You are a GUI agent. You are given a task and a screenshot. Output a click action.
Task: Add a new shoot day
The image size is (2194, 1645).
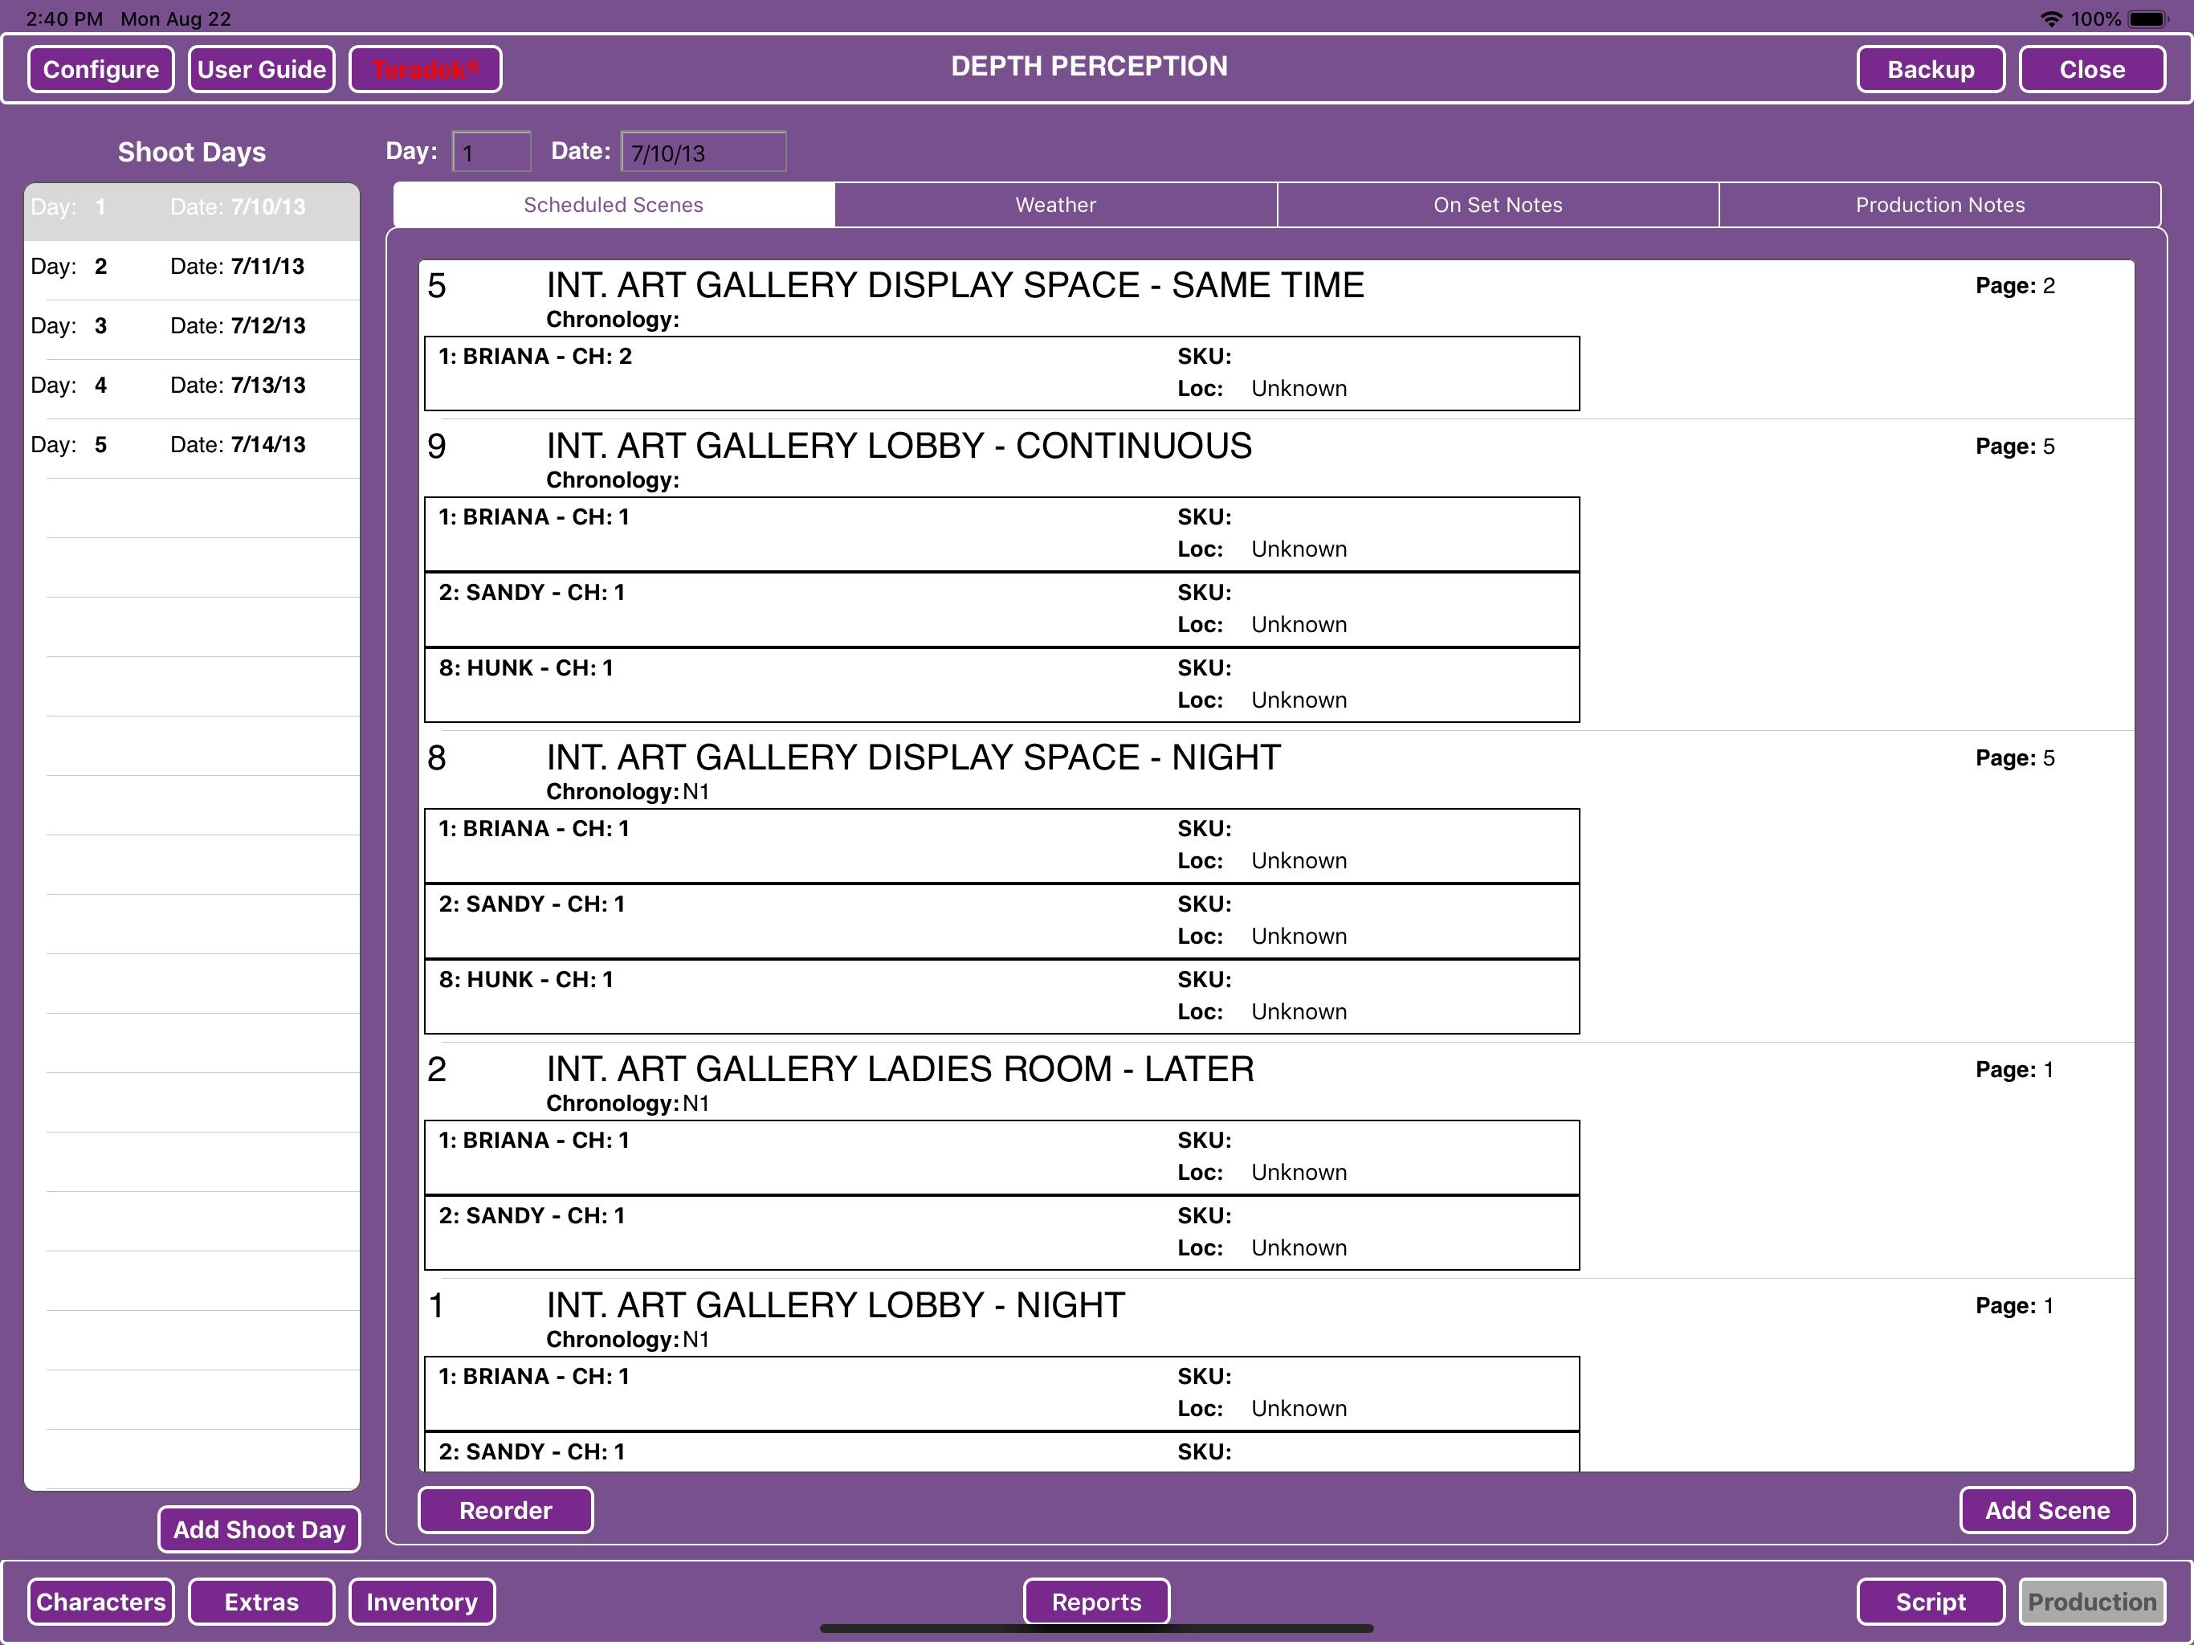tap(259, 1529)
